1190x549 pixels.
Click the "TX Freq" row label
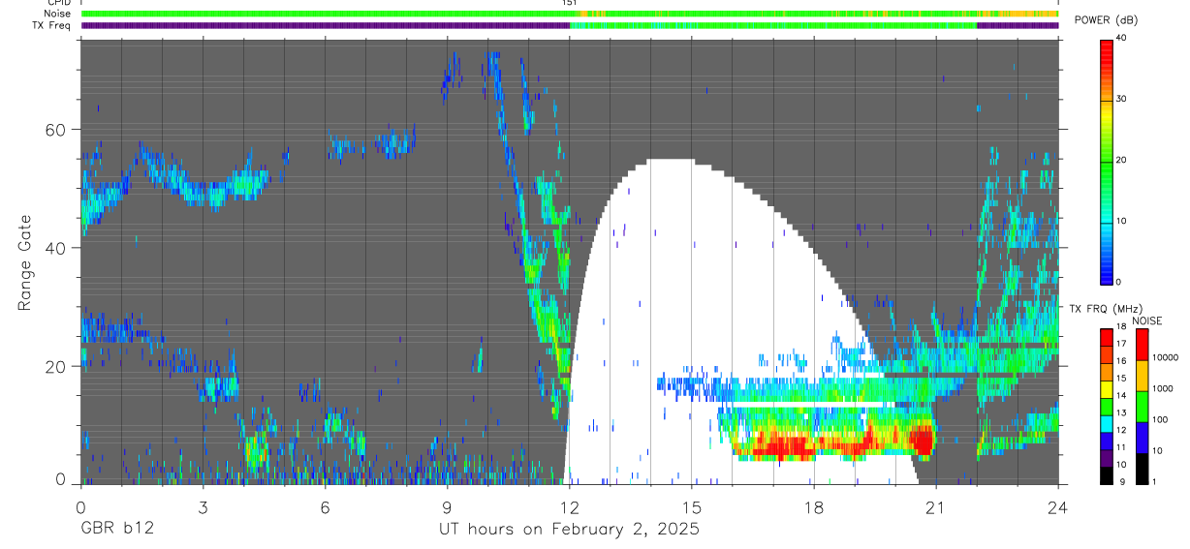[52, 25]
